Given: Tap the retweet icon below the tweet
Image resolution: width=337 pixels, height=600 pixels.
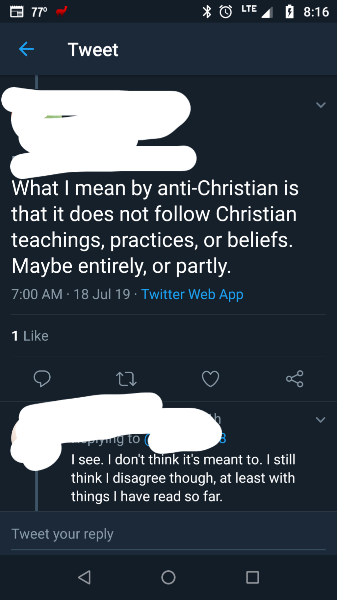Looking at the screenshot, I should tap(126, 379).
